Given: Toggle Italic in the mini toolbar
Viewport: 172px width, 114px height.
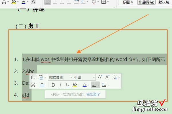Looking at the screenshot, I should 60,85.
